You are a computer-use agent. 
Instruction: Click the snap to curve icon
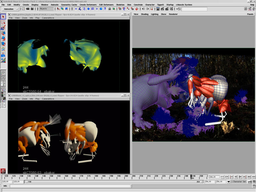(x=124, y=9)
